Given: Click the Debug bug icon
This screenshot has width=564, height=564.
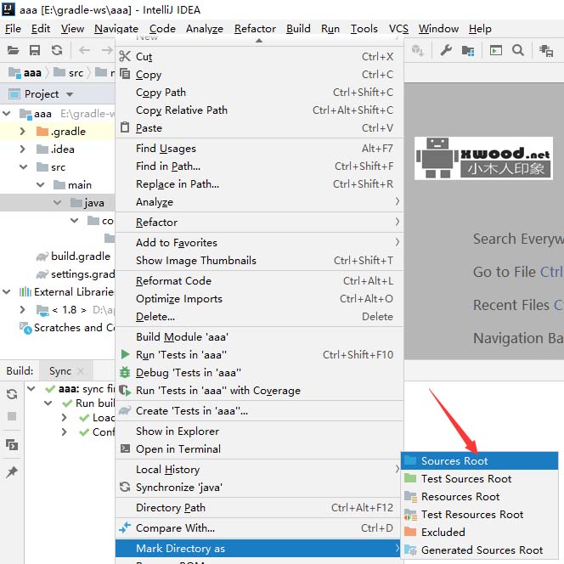Looking at the screenshot, I should (125, 372).
